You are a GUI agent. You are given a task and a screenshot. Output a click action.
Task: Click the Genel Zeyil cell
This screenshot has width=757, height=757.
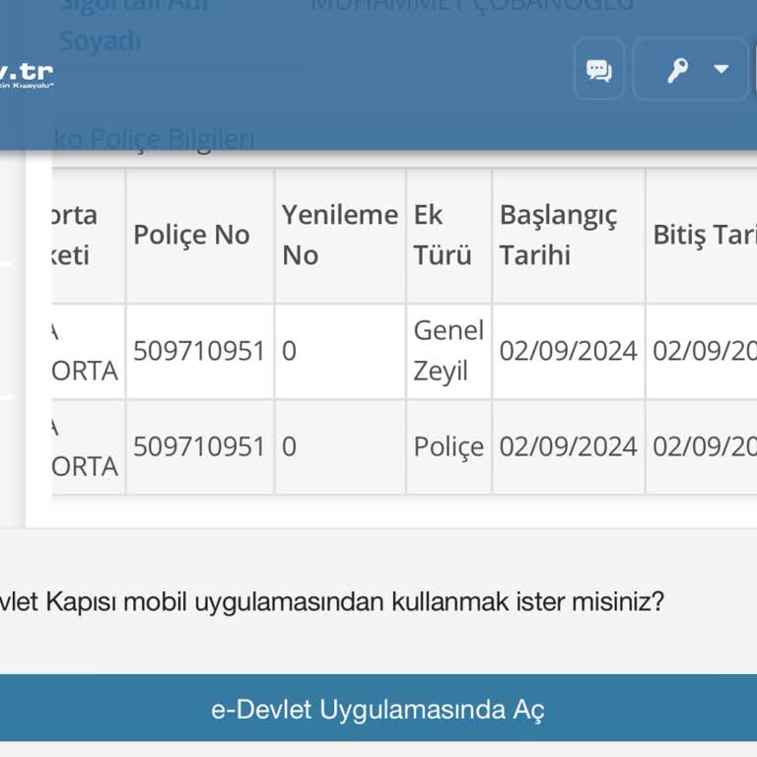click(448, 351)
